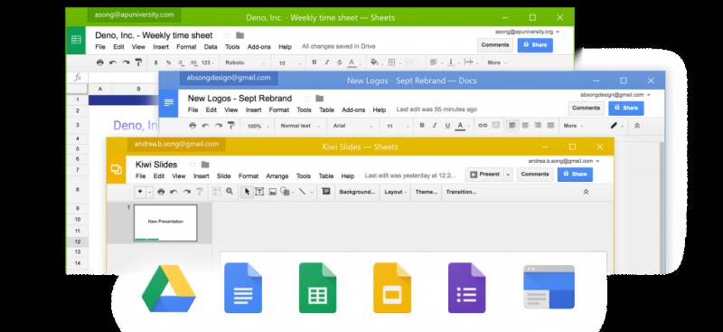Select the Text box tool in Slides

[x=259, y=192]
